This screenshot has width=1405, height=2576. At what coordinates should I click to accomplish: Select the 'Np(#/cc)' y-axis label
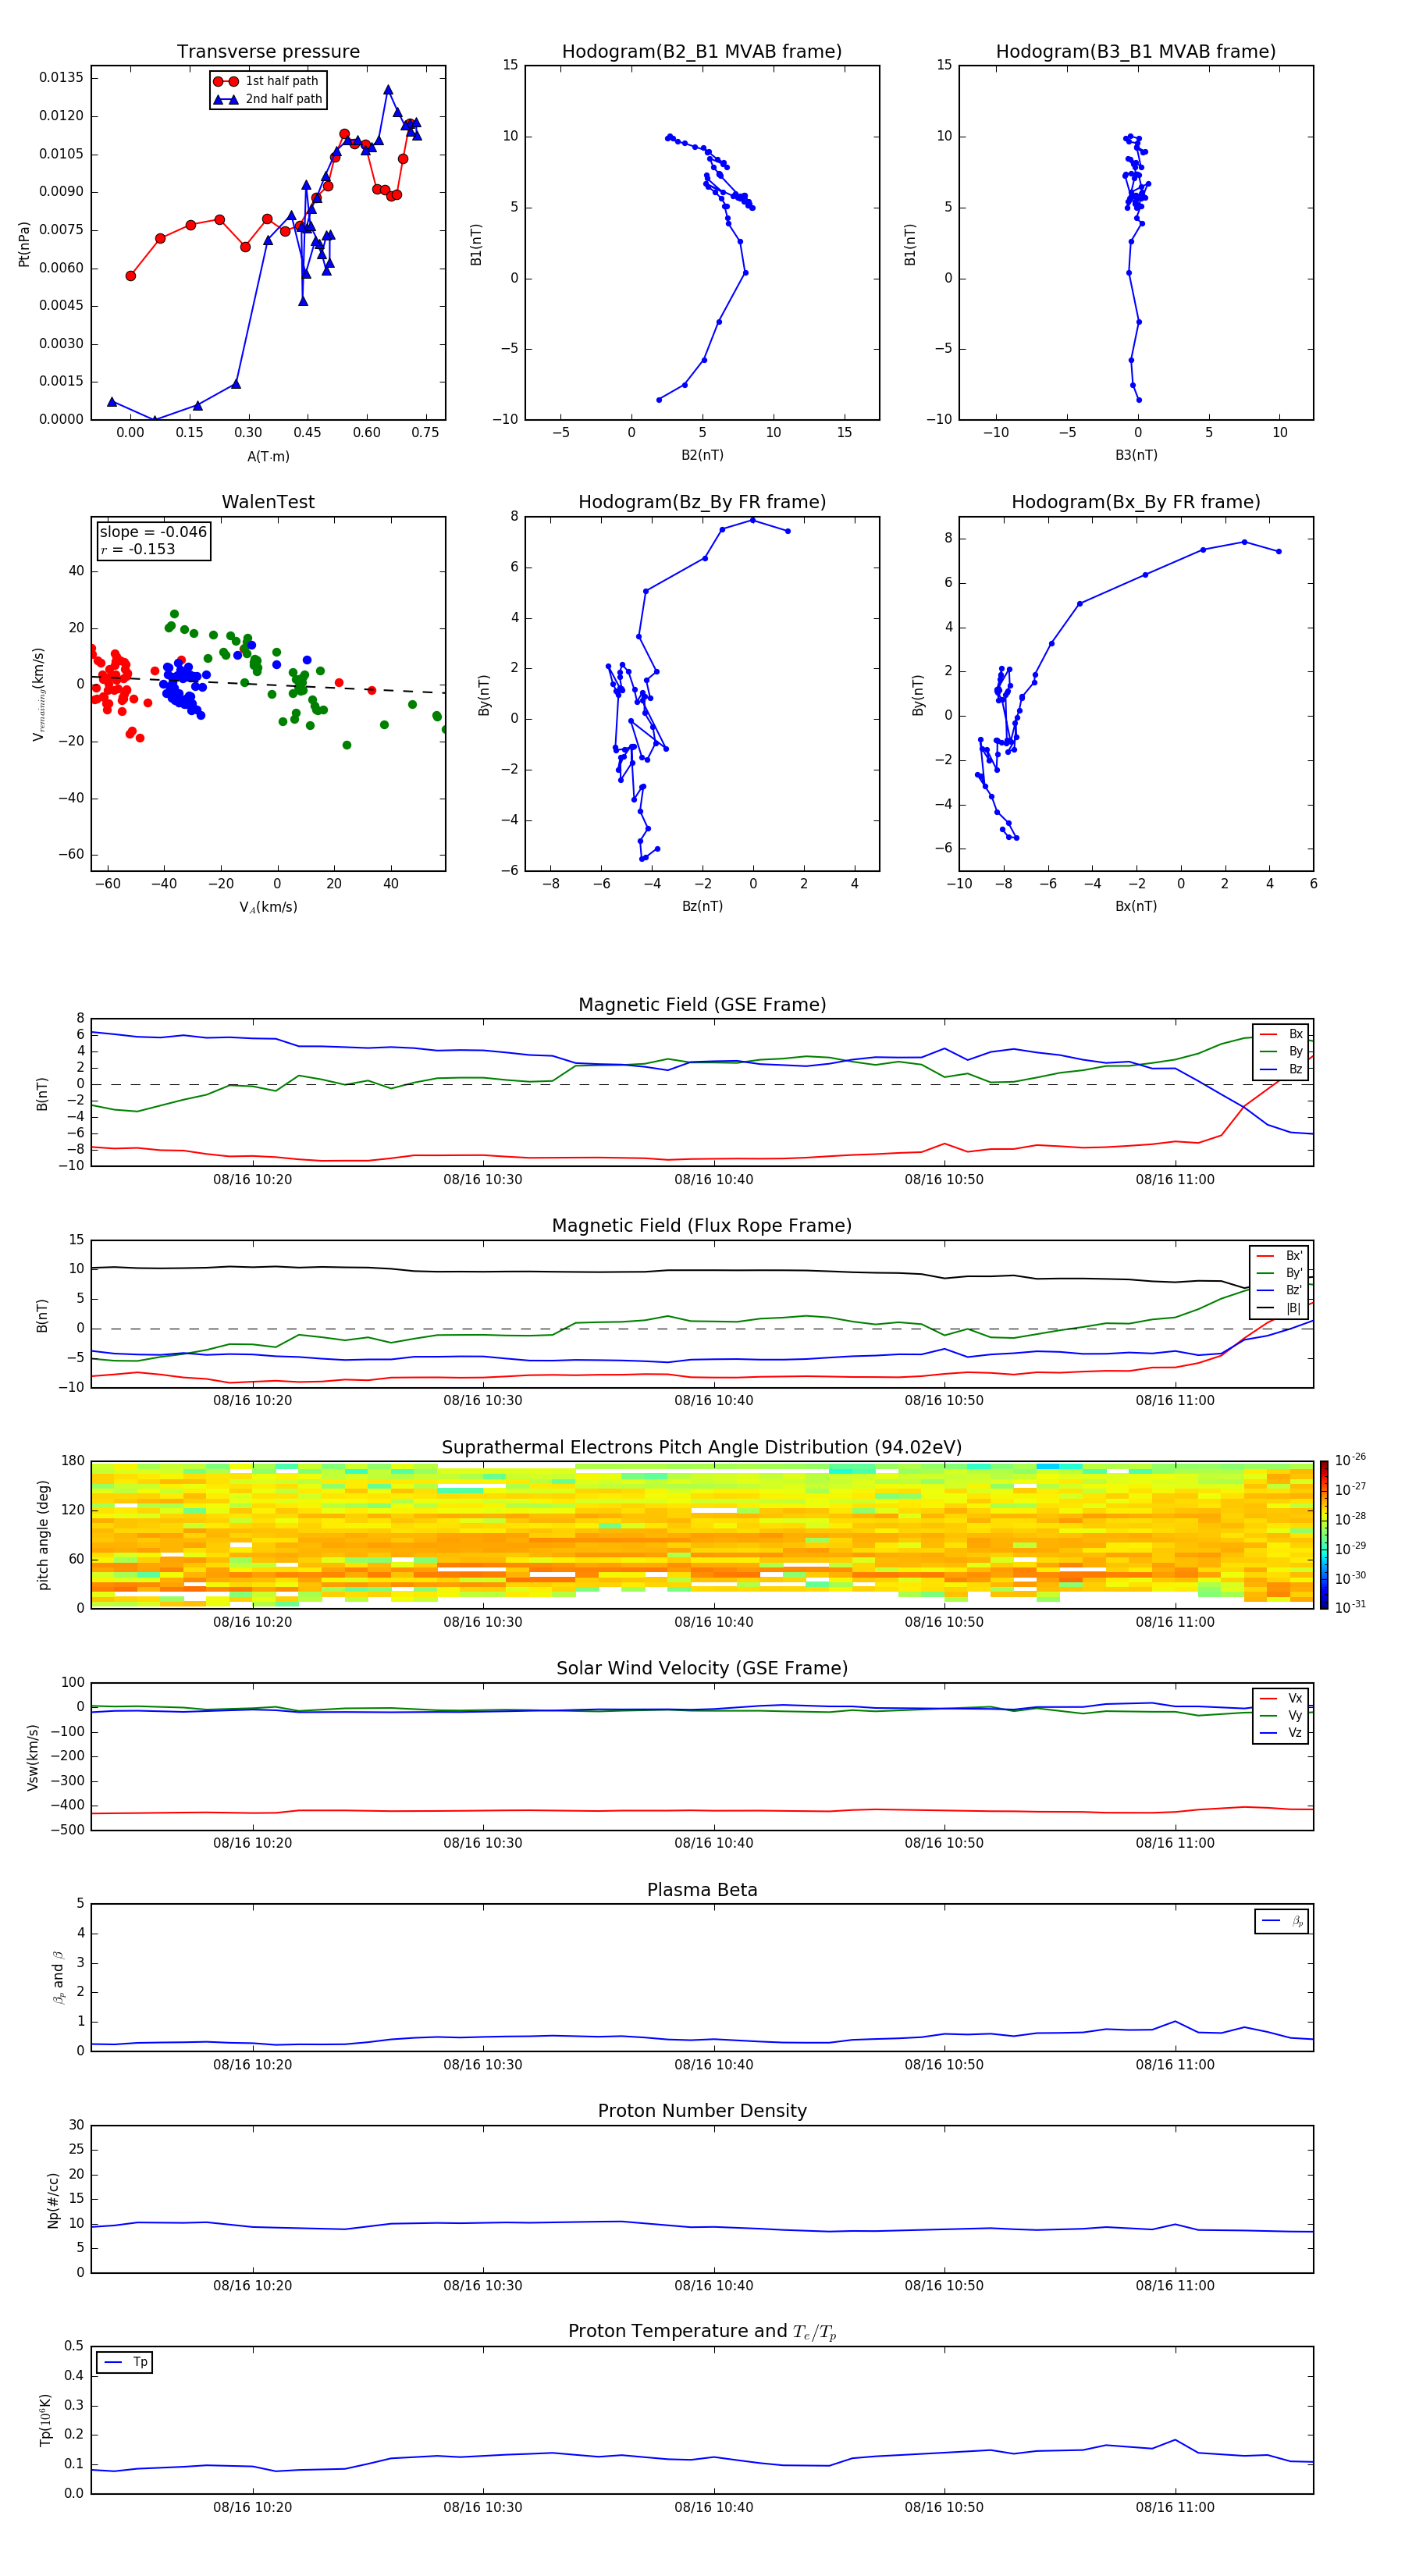[53, 2199]
